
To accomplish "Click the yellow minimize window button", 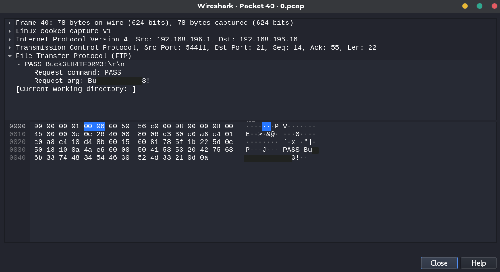I will (x=465, y=6).
